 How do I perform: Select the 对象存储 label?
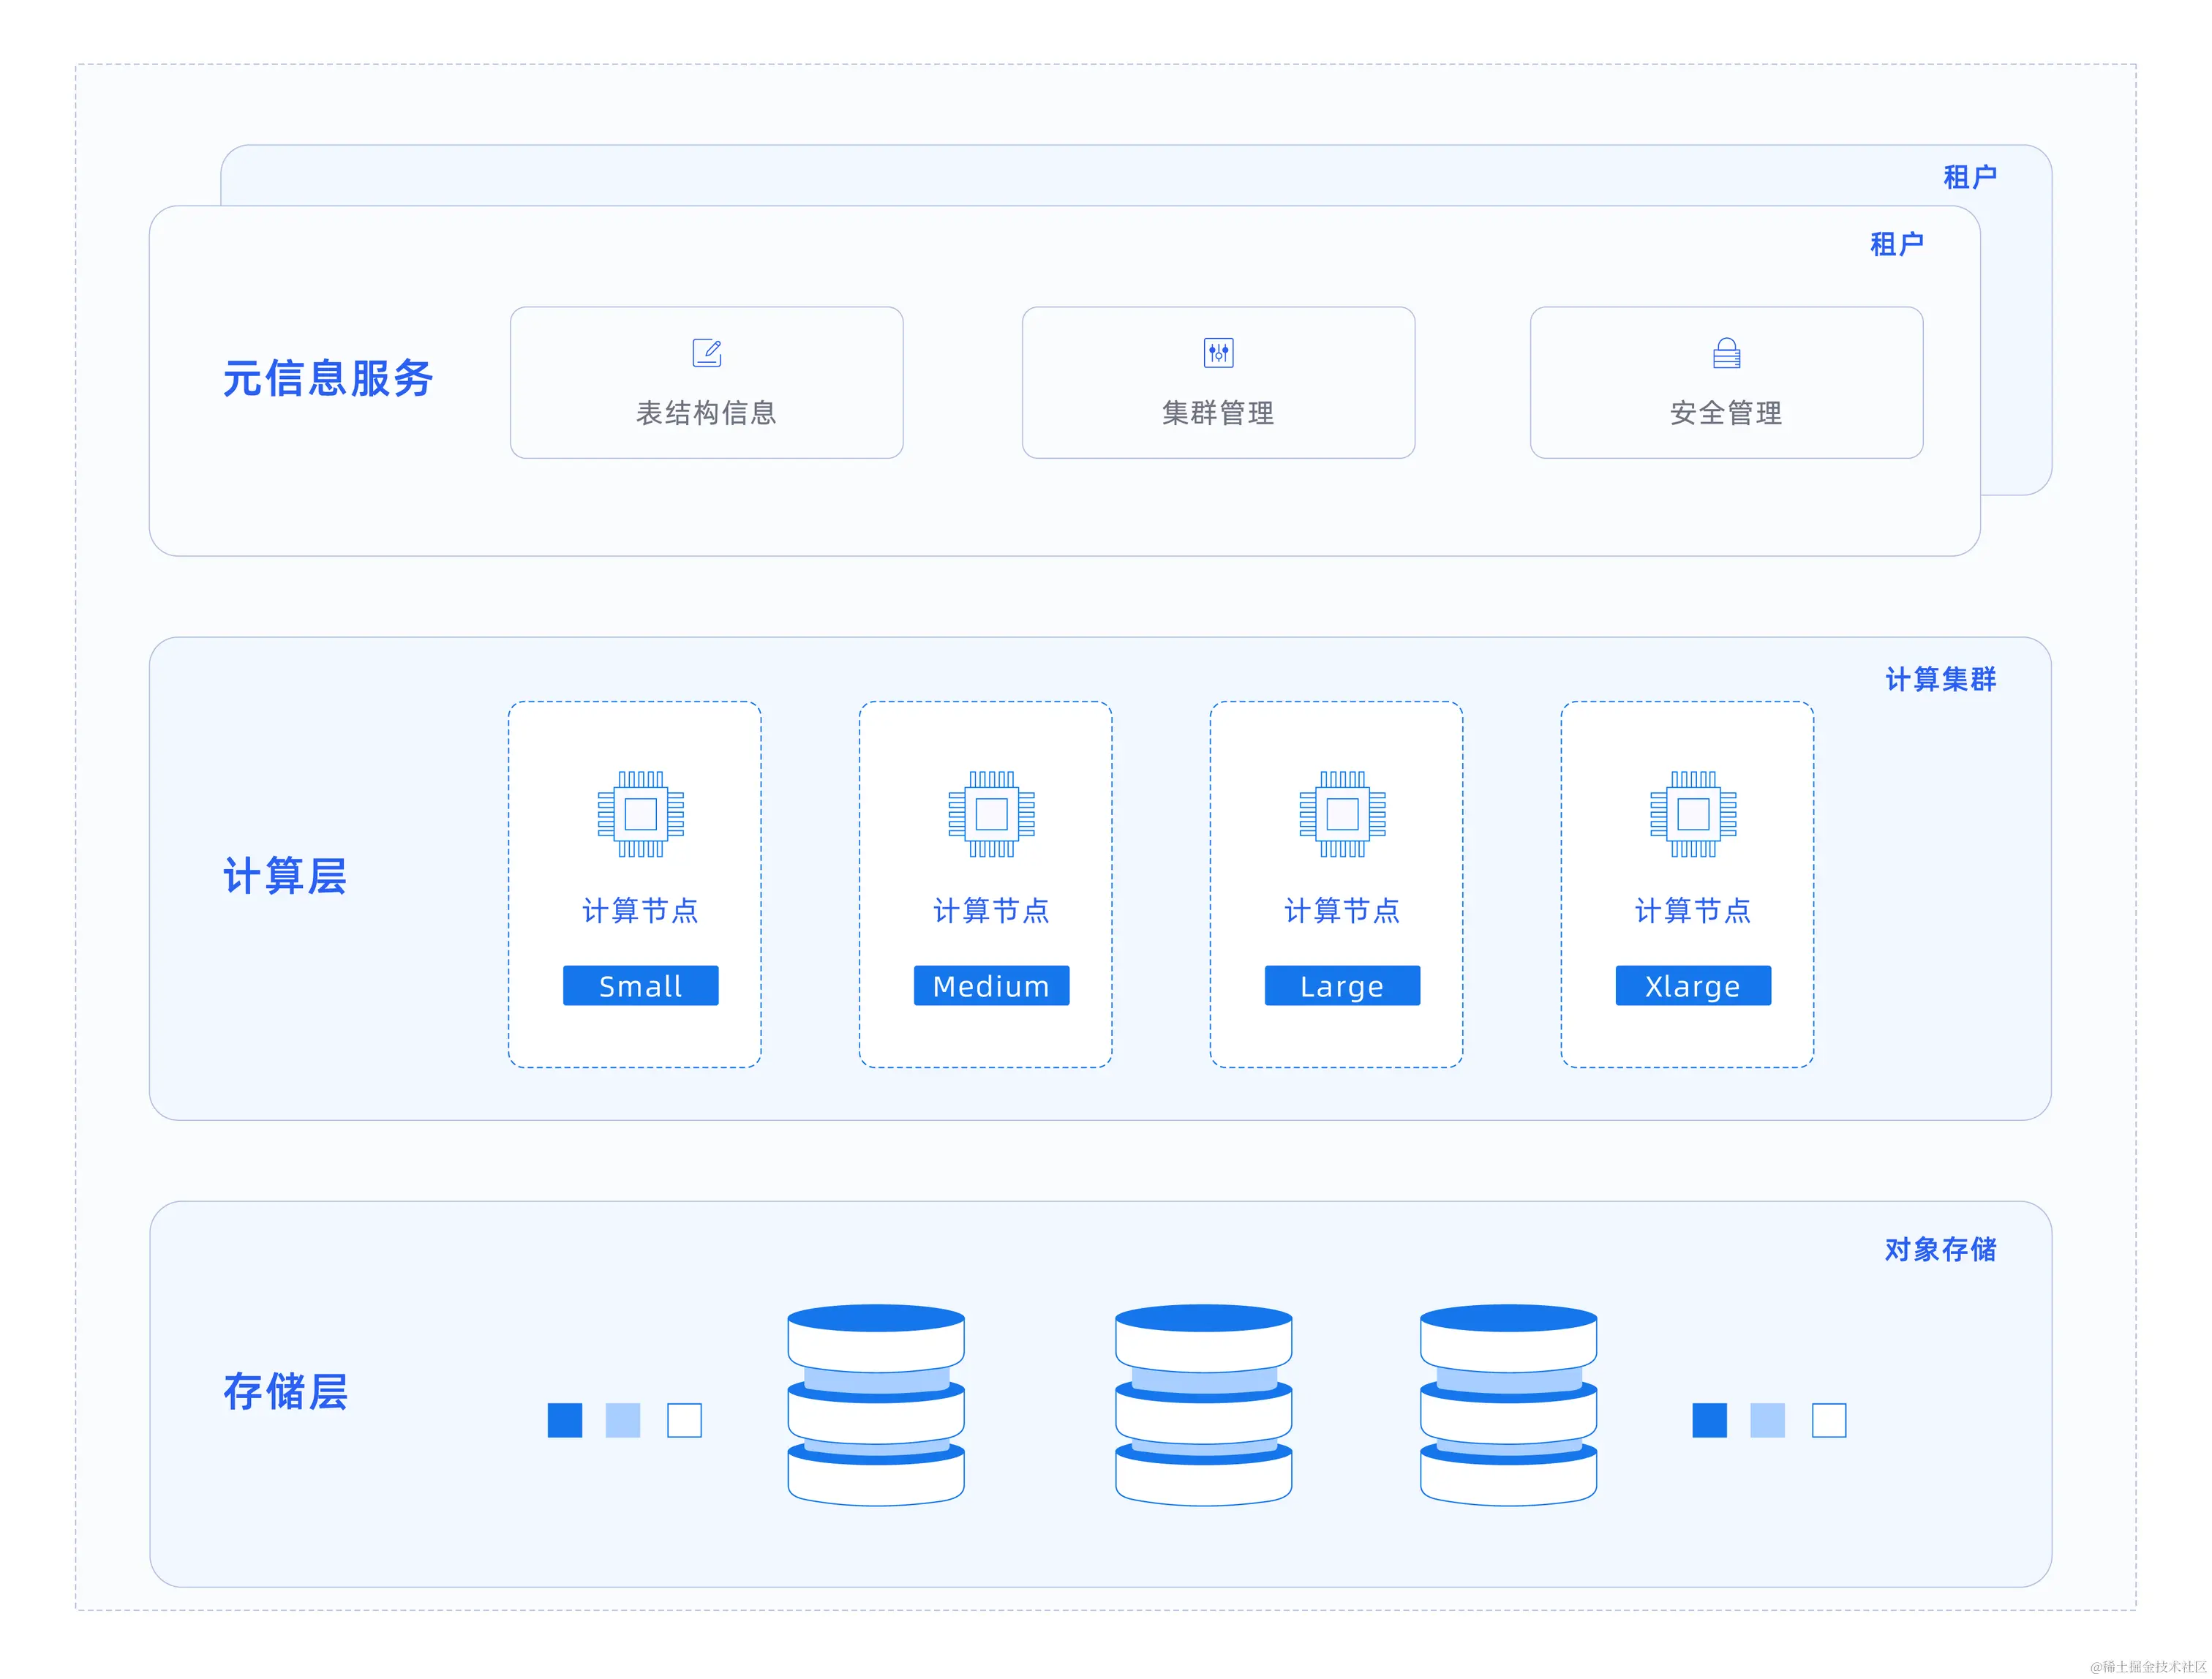(x=1940, y=1249)
